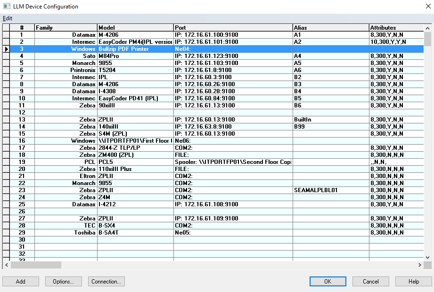This screenshot has width=434, height=292.
Task: Click the 'IP: 172.16.61.109:9100' port cell
Action: pos(233,219)
